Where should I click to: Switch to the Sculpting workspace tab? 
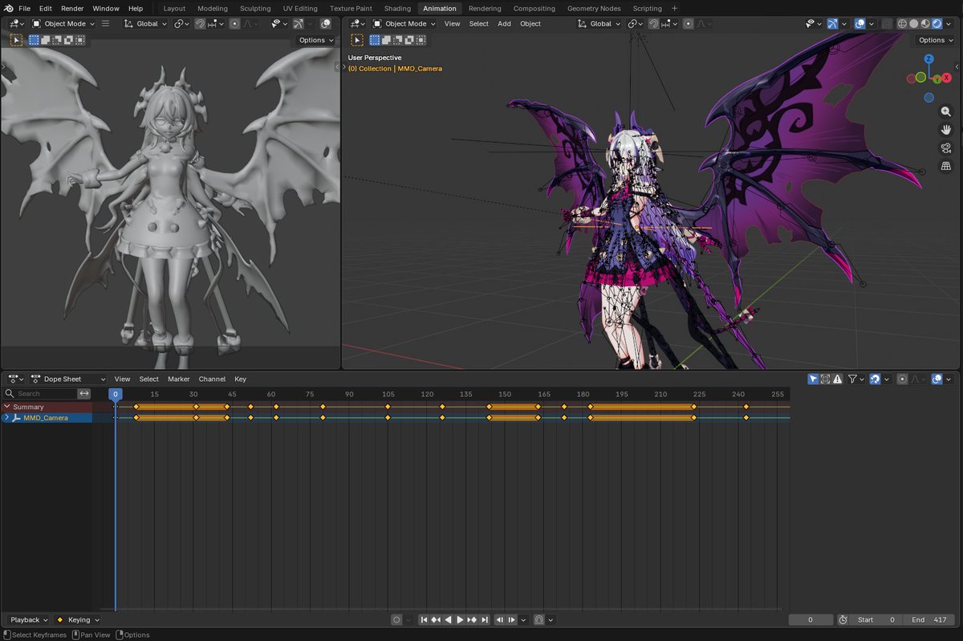(255, 8)
